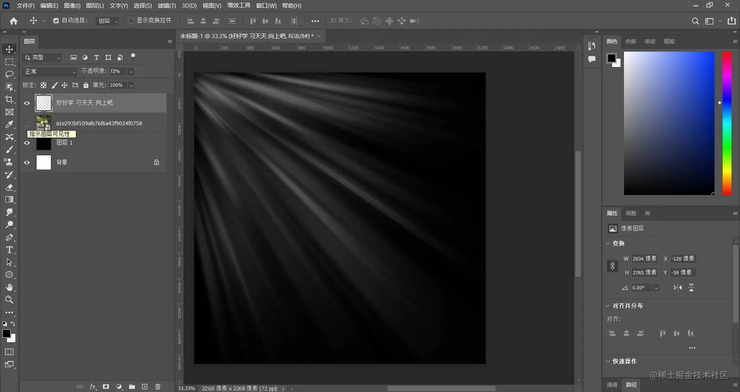Open the 不透明度 dropdown in Layers panel

pyautogui.click(x=131, y=71)
